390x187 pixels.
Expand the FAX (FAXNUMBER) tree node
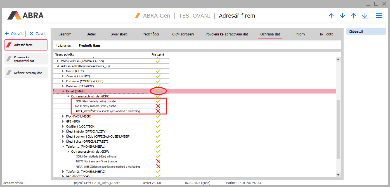point(63,116)
